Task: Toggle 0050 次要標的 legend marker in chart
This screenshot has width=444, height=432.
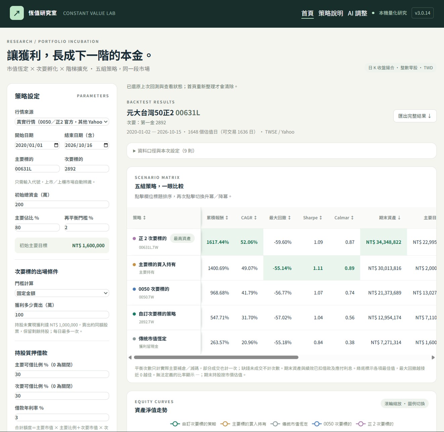Action: coord(317,424)
